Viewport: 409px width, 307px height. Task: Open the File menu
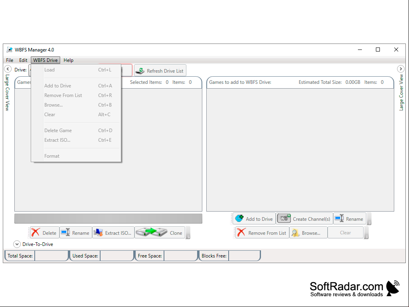coord(10,60)
